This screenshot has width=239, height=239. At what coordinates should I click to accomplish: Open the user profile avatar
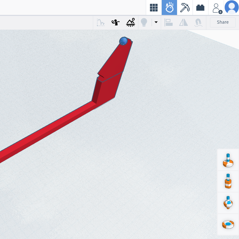(232, 7)
